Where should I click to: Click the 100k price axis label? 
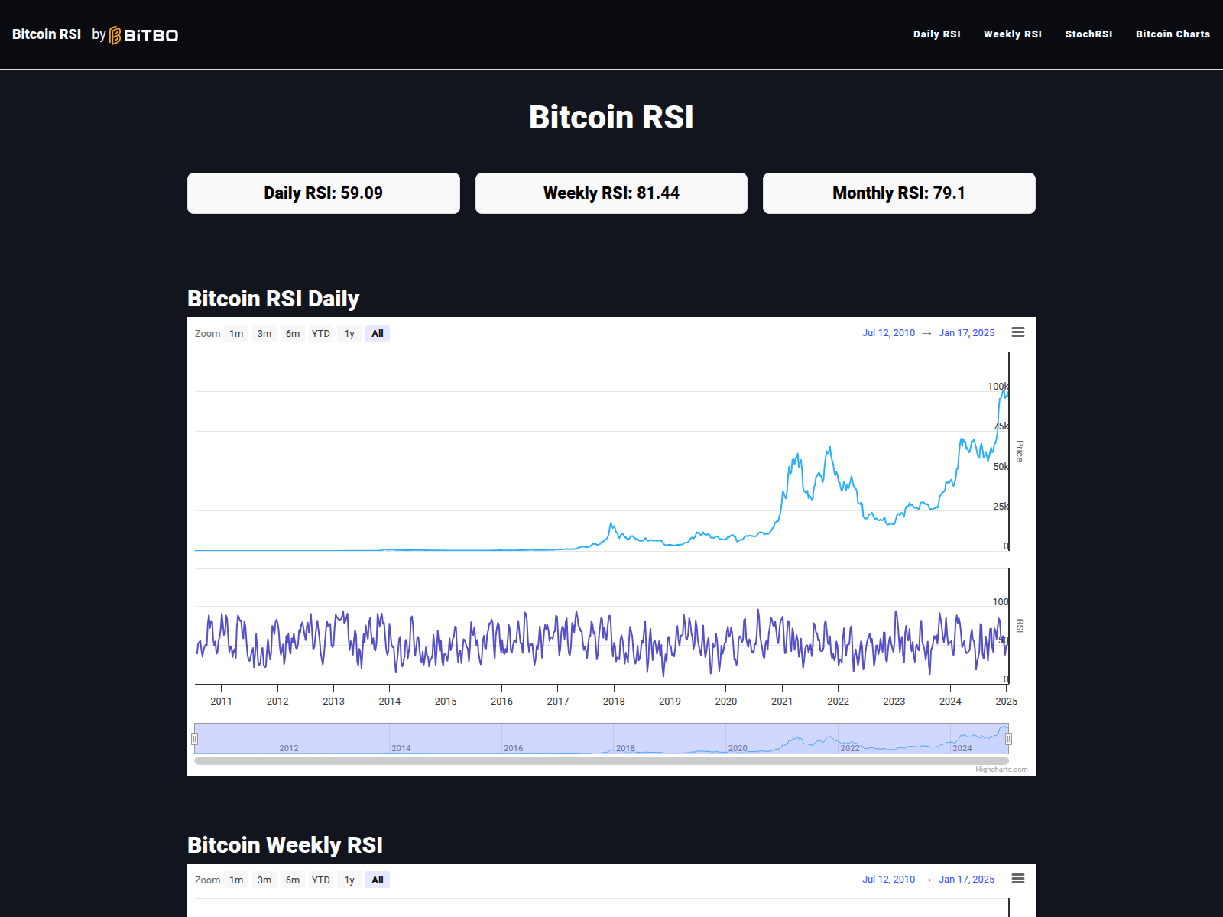998,387
